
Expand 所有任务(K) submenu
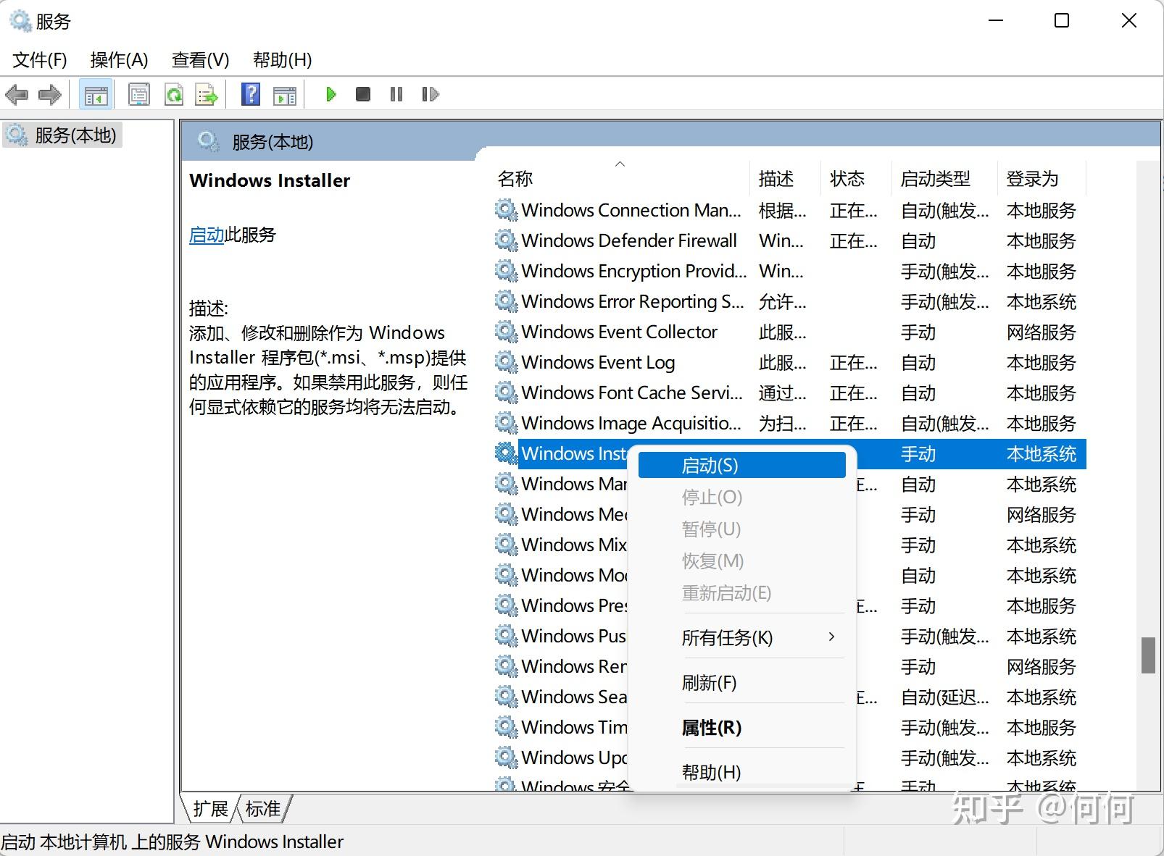pos(742,637)
